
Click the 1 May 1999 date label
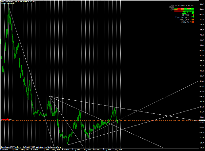click(x=87, y=150)
